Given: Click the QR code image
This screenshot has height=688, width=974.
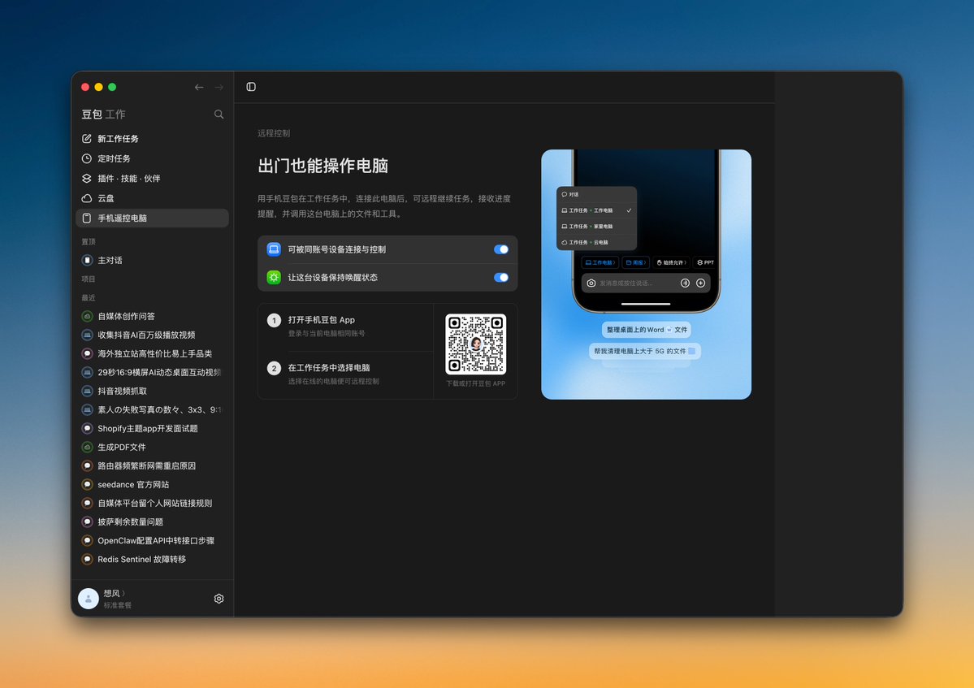Looking at the screenshot, I should [476, 344].
